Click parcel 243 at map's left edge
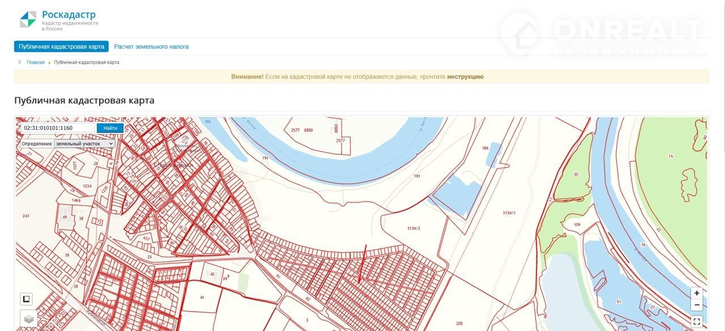This screenshot has height=331, width=725. pyautogui.click(x=25, y=216)
